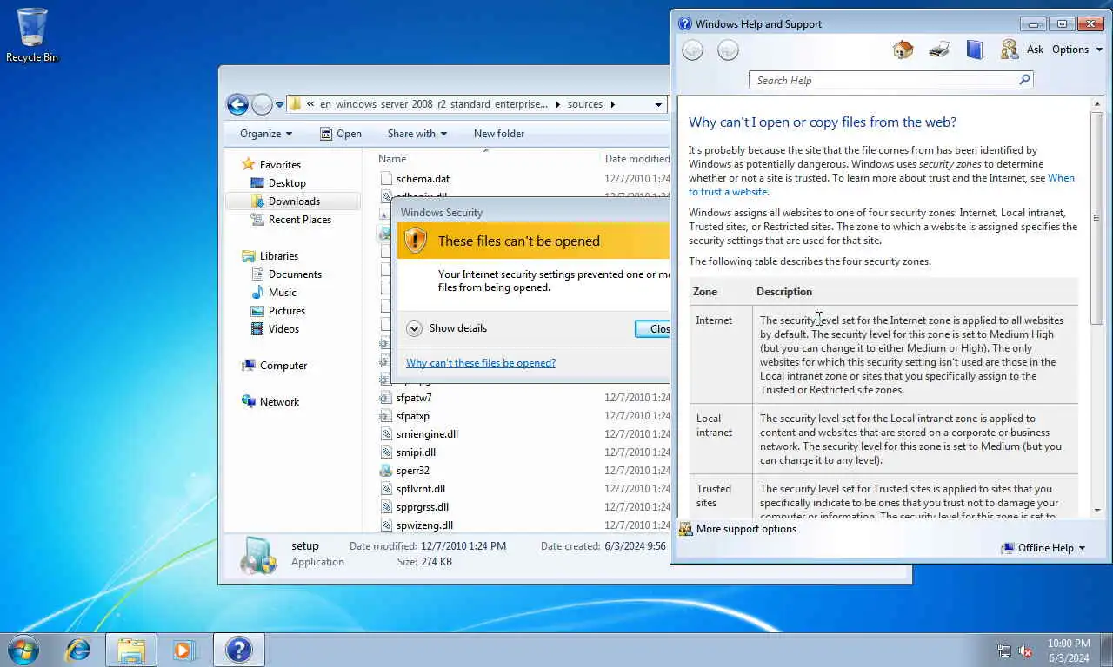This screenshot has width=1113, height=667.
Task: Click the Start orb on the taskbar
Action: point(23,650)
